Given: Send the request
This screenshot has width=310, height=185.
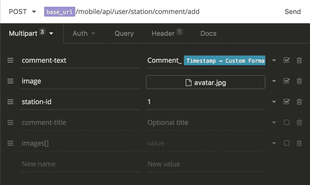Looking at the screenshot, I should point(293,12).
